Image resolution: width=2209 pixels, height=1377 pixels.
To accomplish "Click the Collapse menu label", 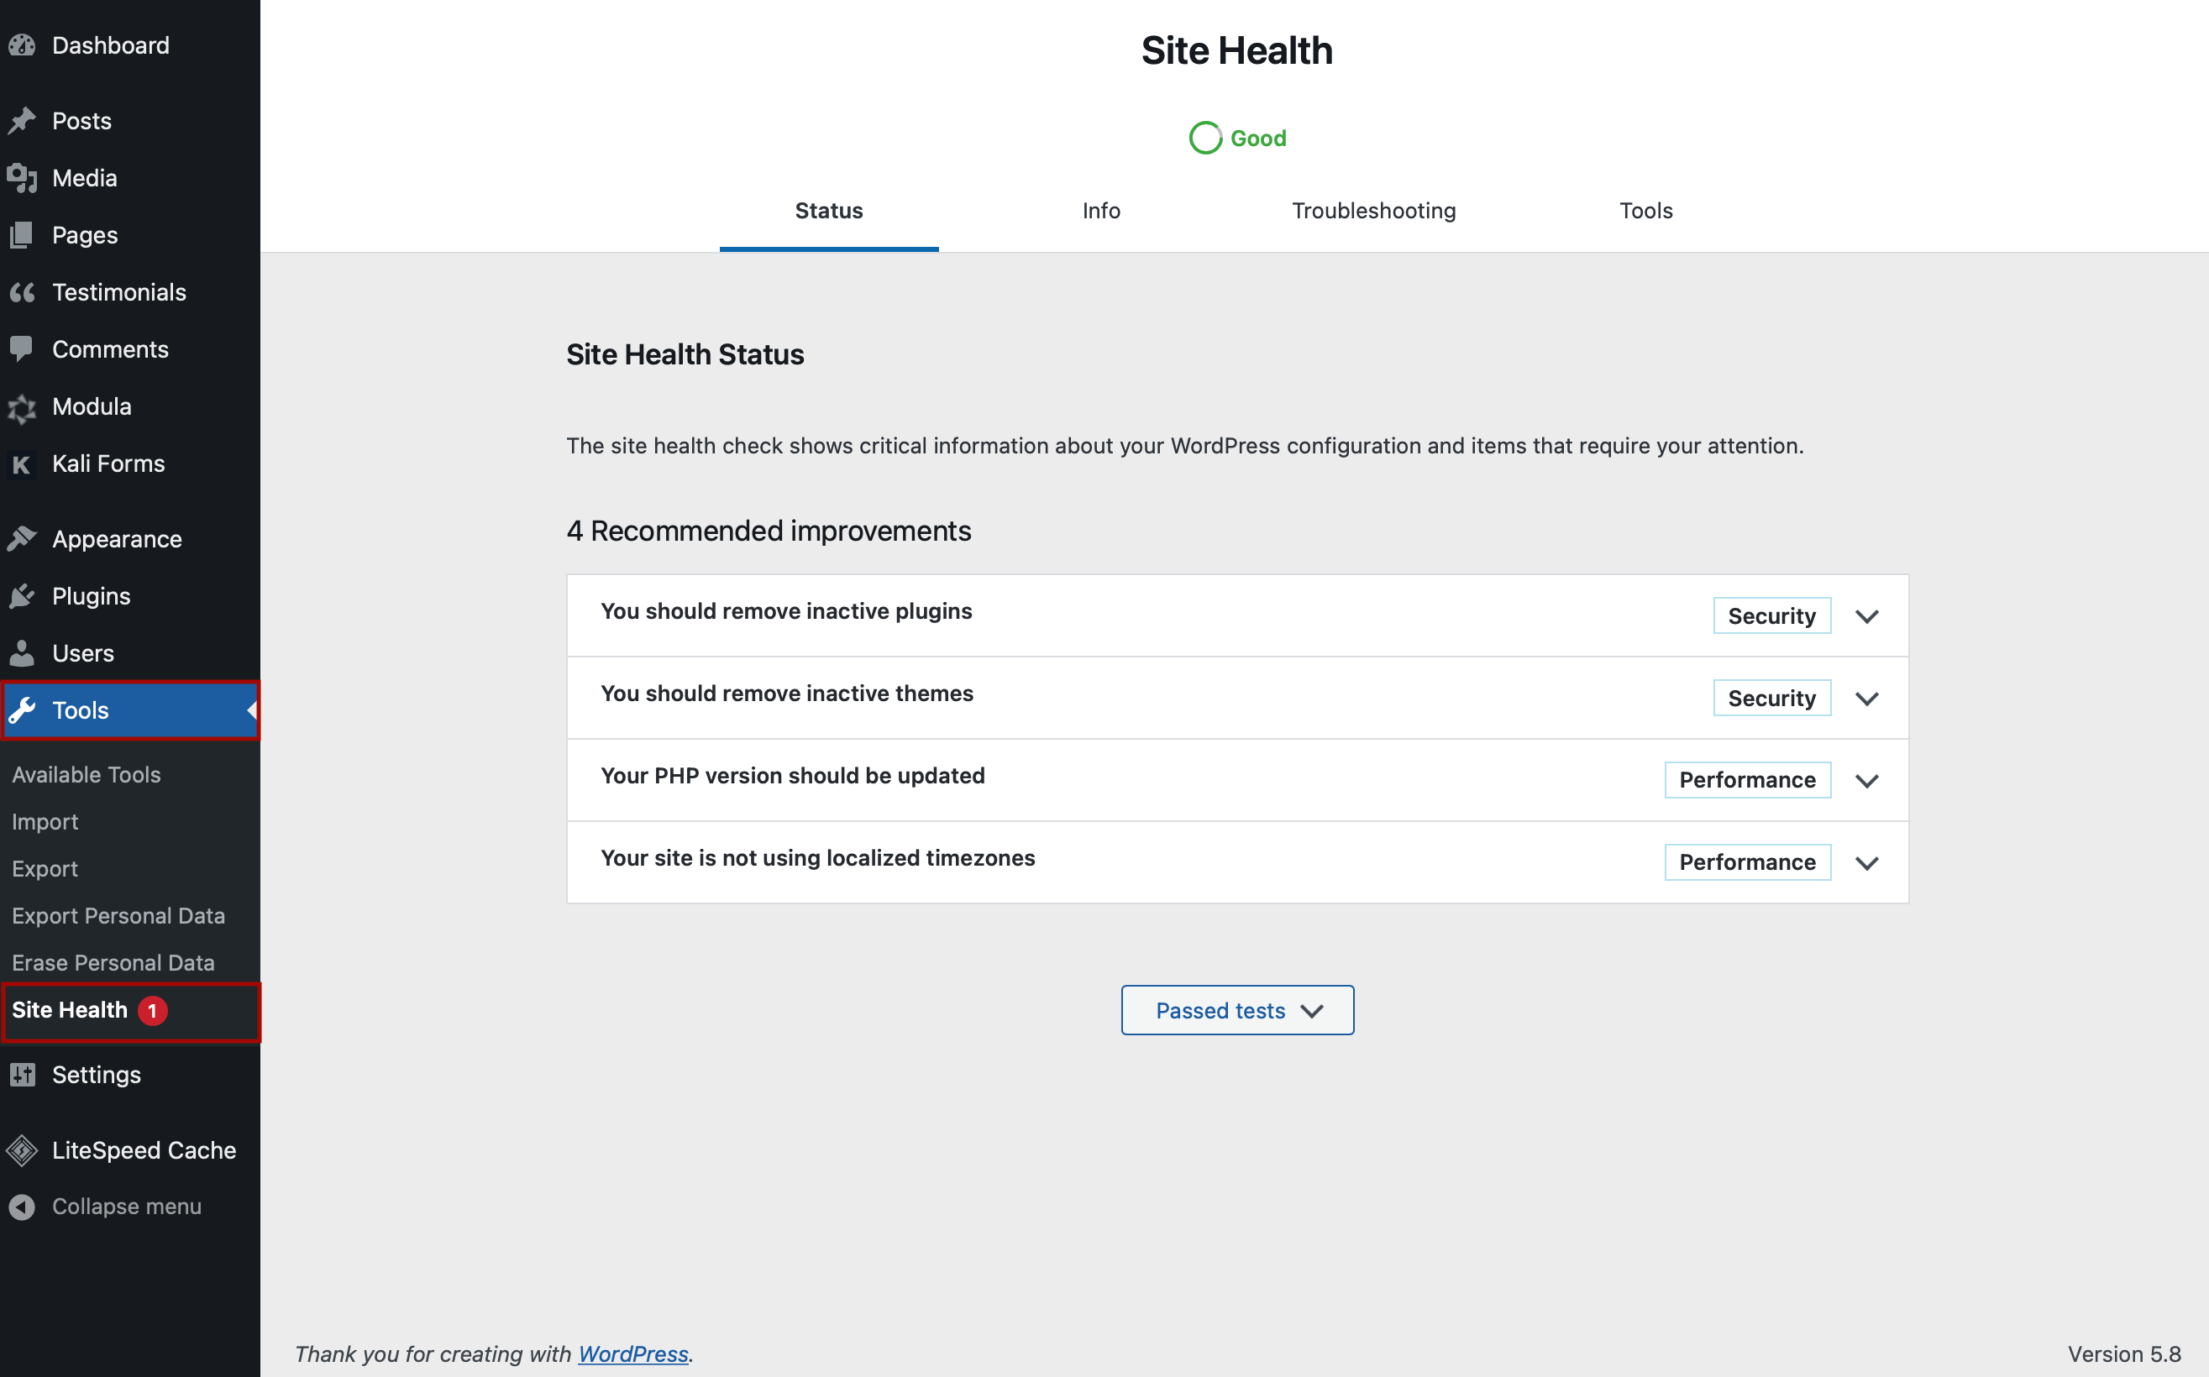I will [x=127, y=1207].
